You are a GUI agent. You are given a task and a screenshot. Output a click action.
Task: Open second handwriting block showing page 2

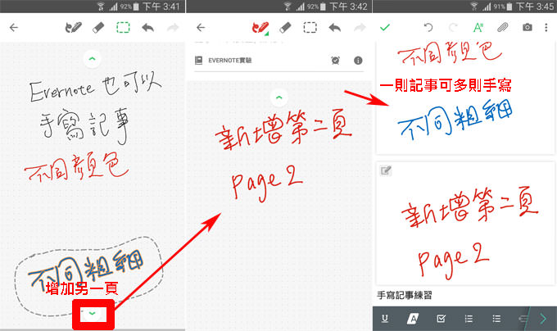[x=465, y=224]
